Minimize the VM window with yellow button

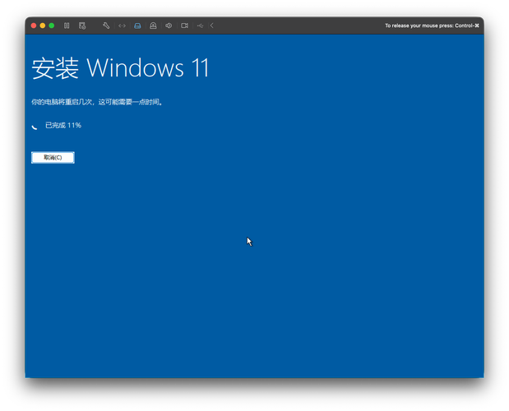click(43, 25)
